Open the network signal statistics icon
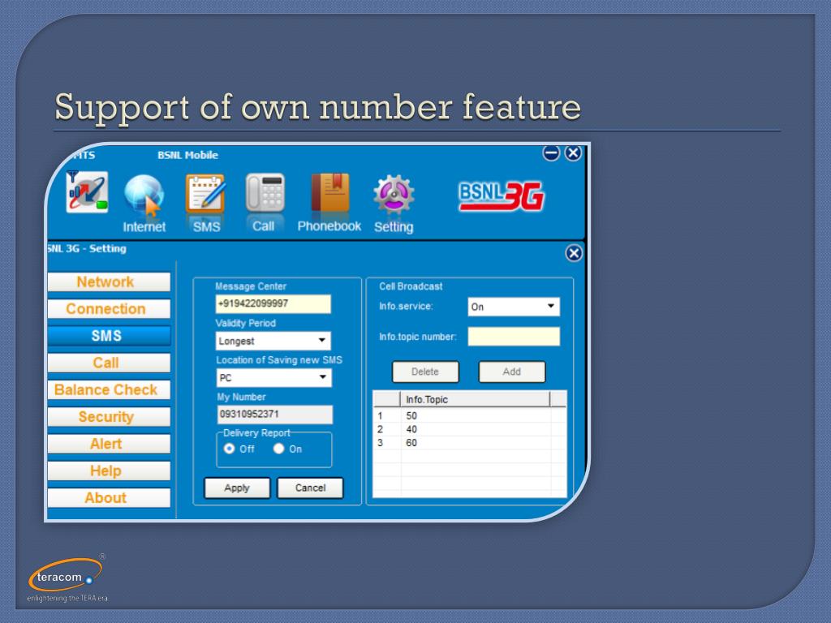Viewport: 831px width, 623px height. pos(88,191)
